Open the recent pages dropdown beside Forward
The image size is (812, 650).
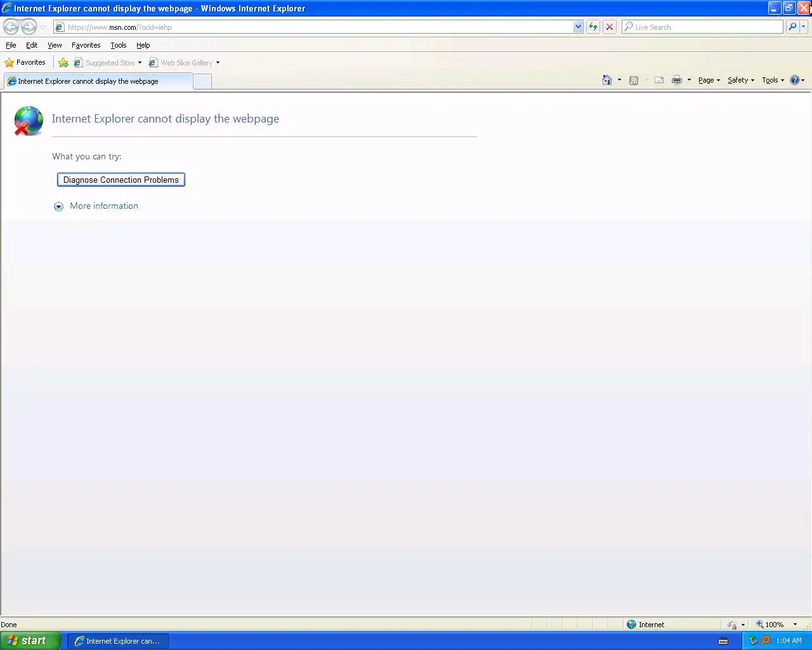click(x=43, y=27)
